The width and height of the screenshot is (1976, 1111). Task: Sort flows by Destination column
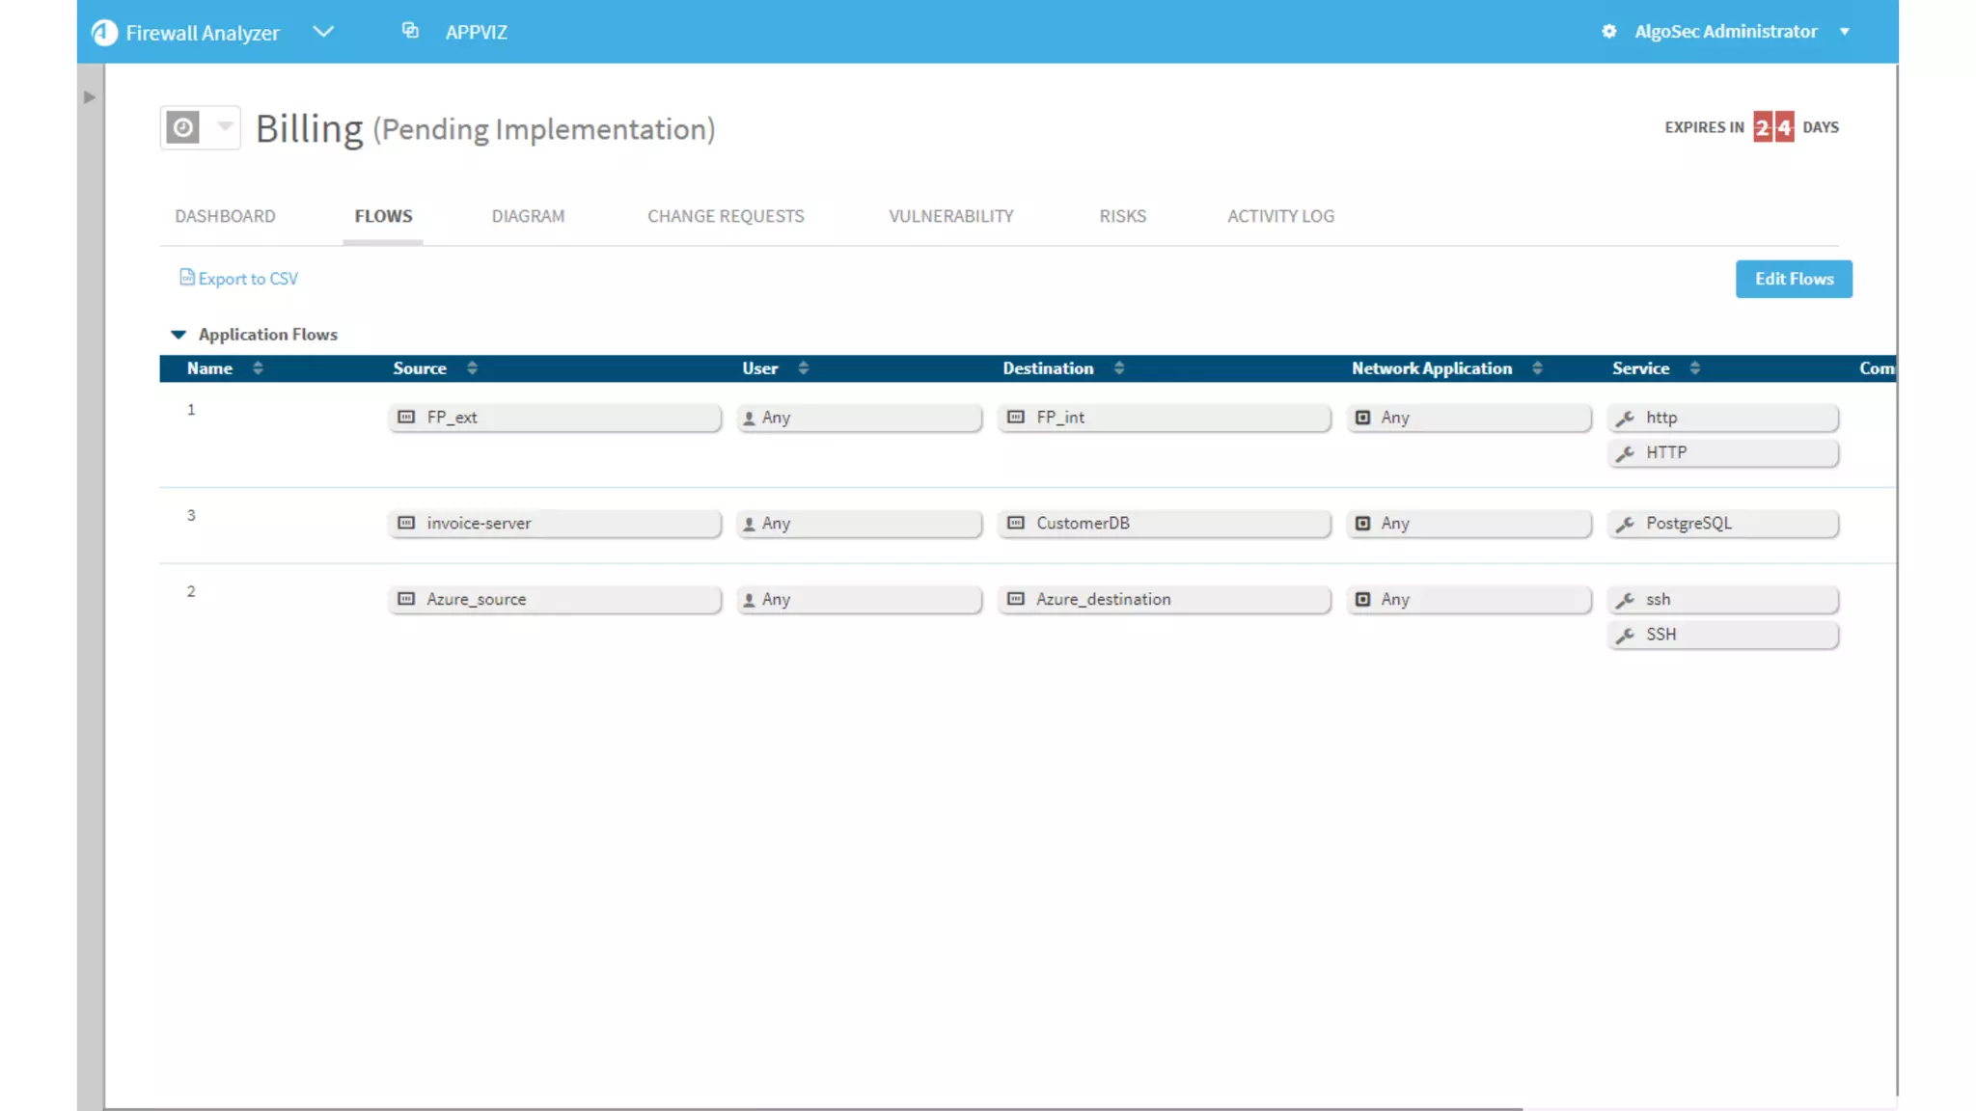(x=1118, y=368)
